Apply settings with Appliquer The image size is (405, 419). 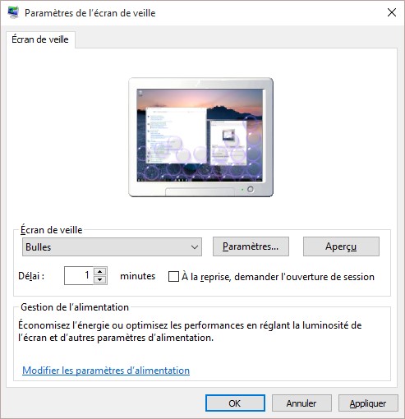[x=368, y=403]
